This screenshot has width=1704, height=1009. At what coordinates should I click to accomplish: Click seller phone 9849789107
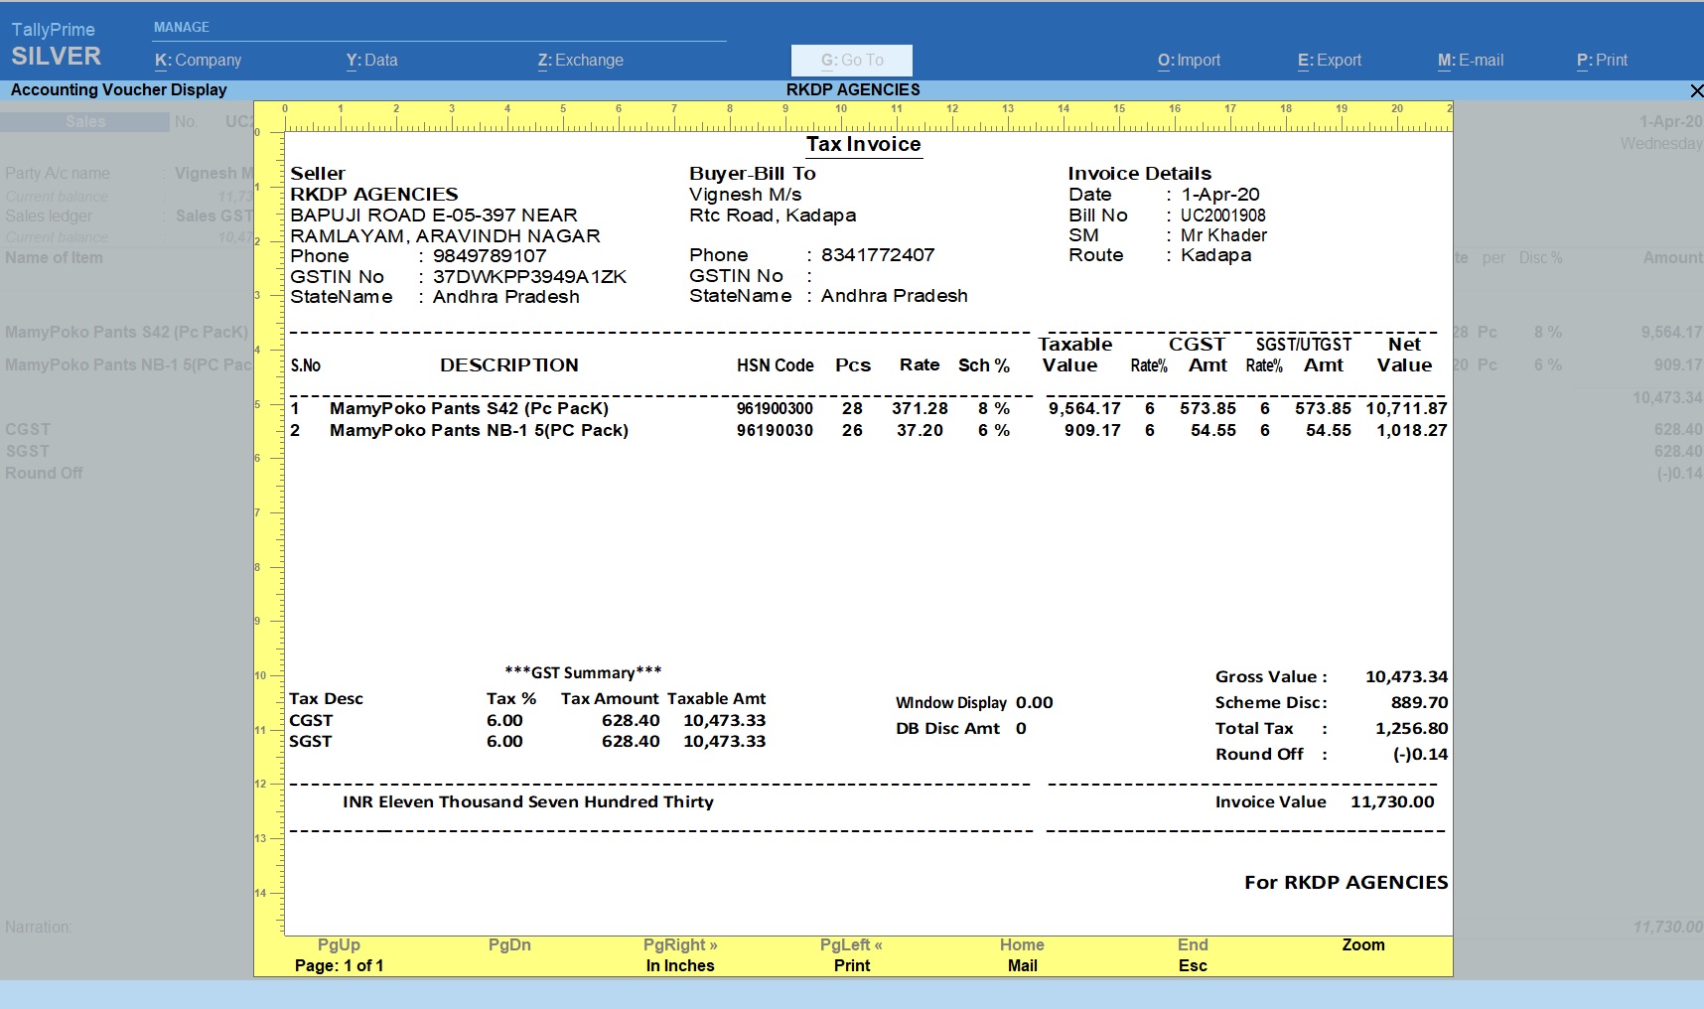[490, 255]
